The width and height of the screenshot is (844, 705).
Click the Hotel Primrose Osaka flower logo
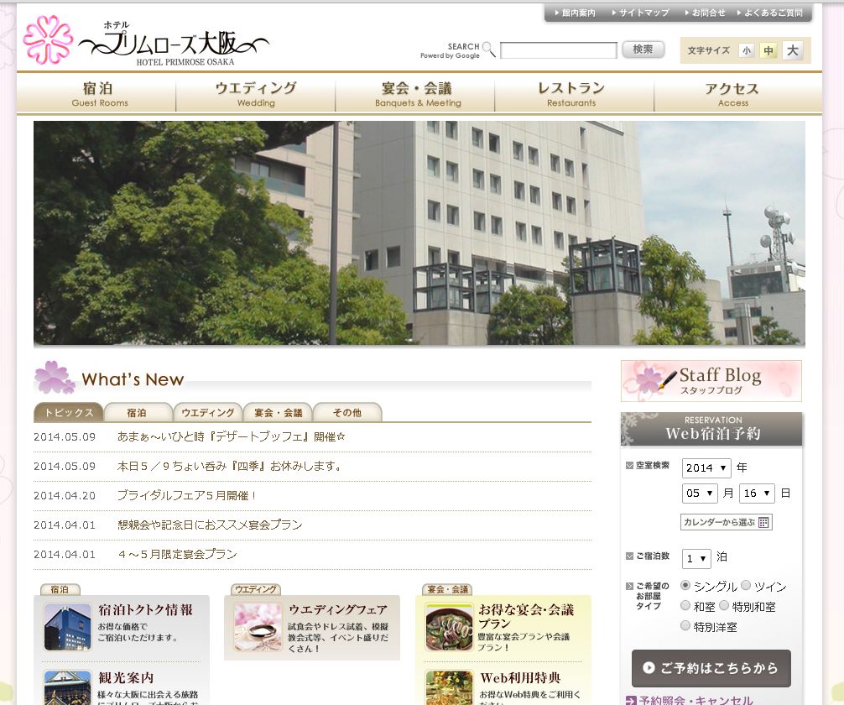[x=48, y=39]
